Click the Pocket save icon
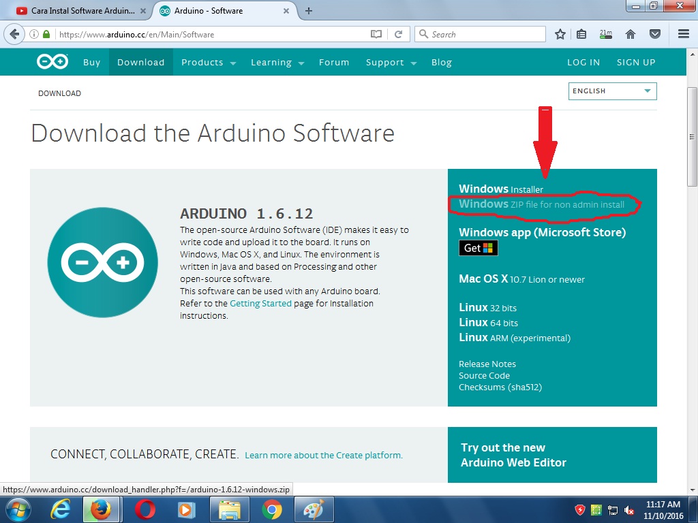Screen dimensions: 698x523 (655, 34)
